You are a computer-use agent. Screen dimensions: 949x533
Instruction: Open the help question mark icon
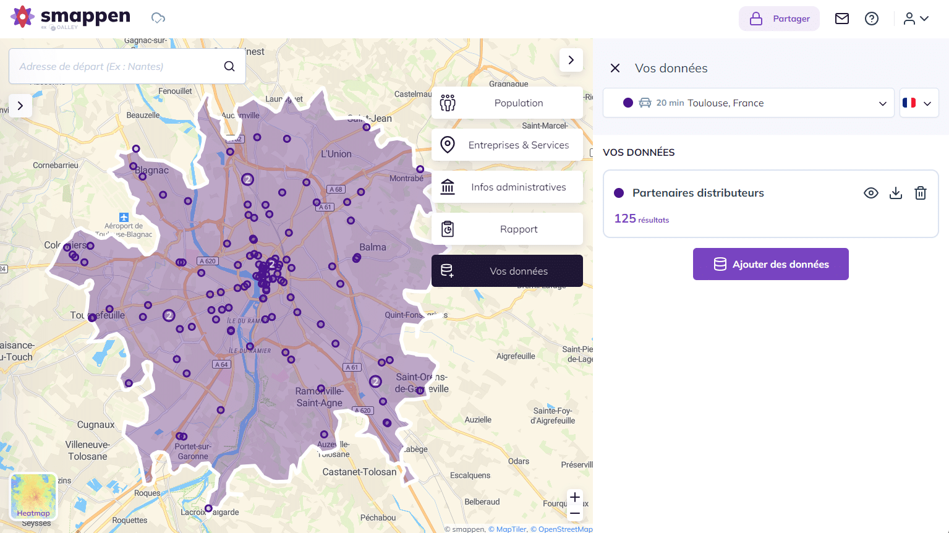click(x=872, y=19)
